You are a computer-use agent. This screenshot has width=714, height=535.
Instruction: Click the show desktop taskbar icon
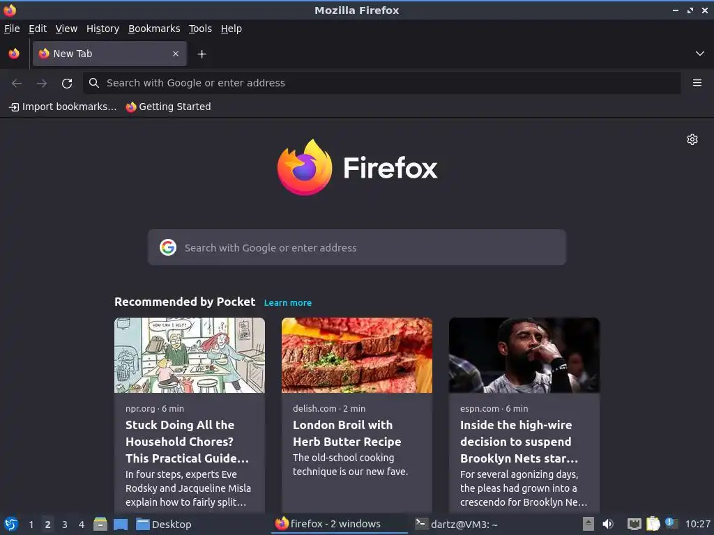(121, 525)
